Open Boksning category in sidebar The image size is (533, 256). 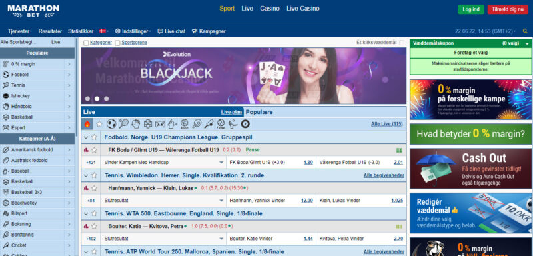(x=37, y=224)
